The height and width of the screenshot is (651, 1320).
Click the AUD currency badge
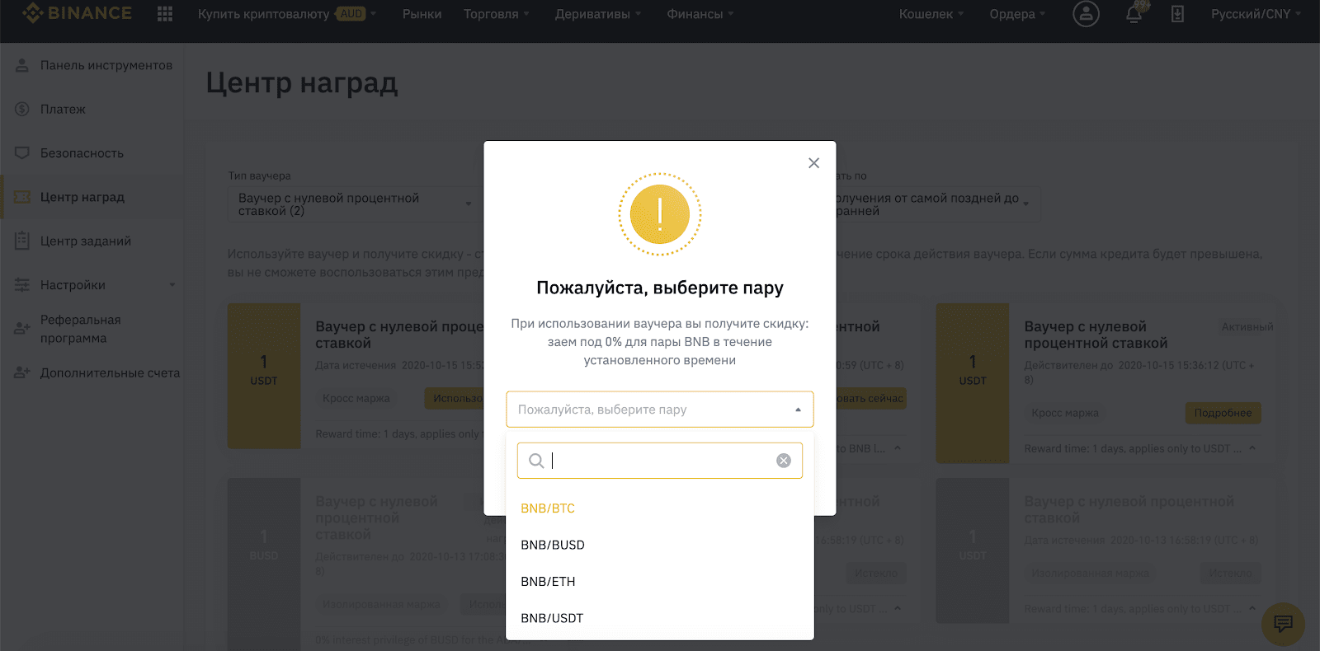pyautogui.click(x=351, y=14)
